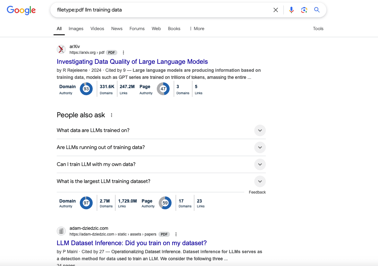The height and width of the screenshot is (266, 378).
Task: Click the Google logo
Action: (x=21, y=10)
